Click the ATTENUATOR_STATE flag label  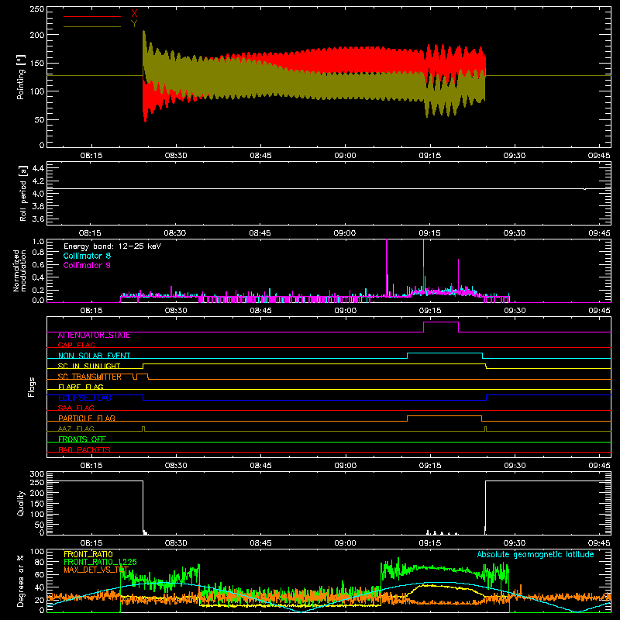pos(94,336)
